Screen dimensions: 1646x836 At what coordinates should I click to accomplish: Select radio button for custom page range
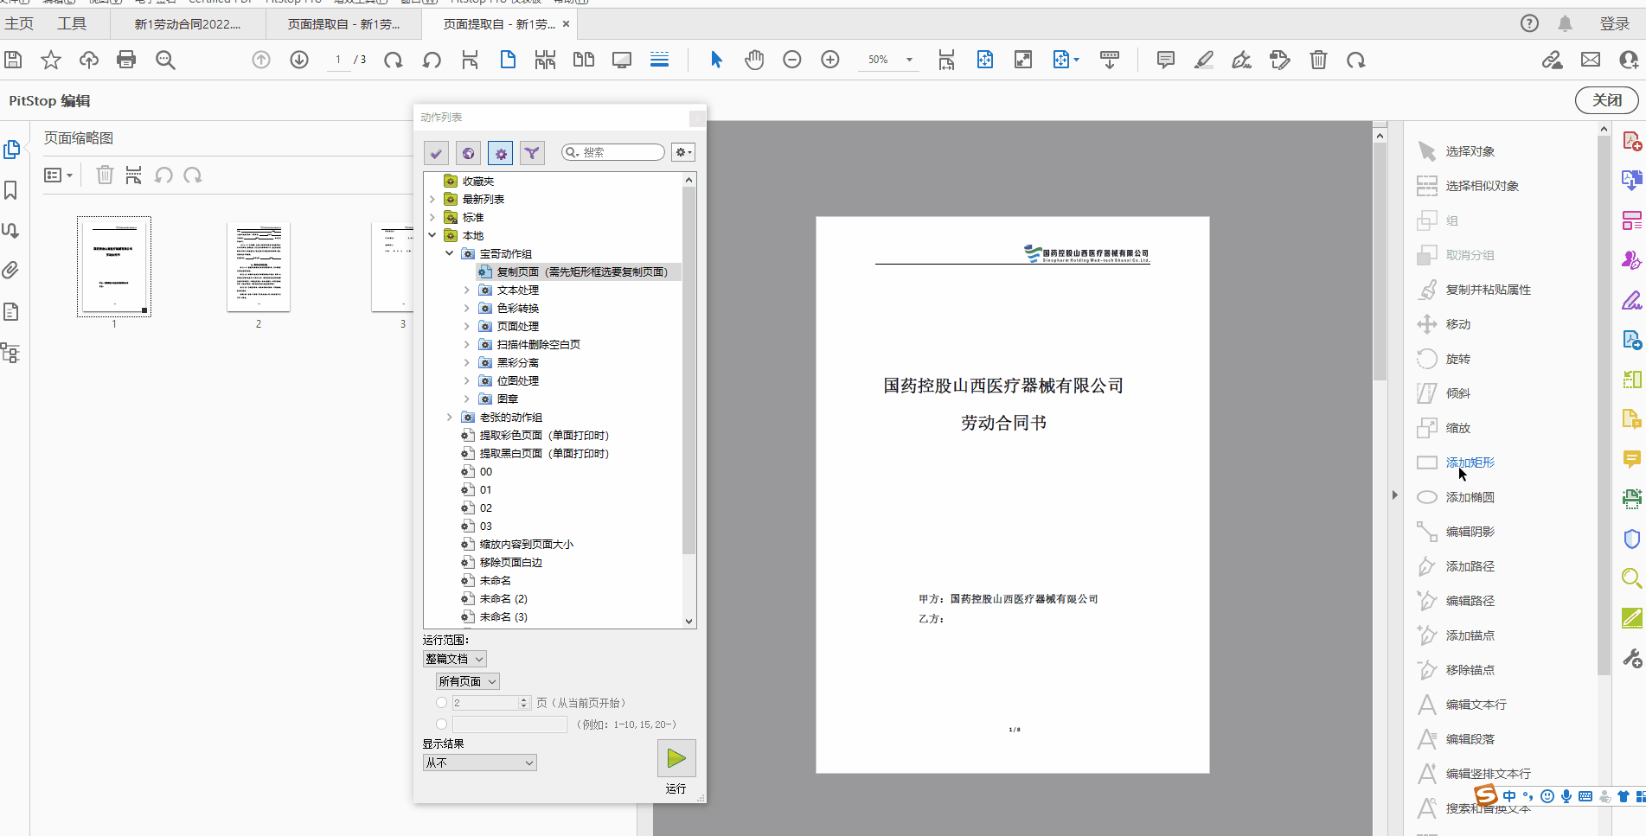point(441,724)
